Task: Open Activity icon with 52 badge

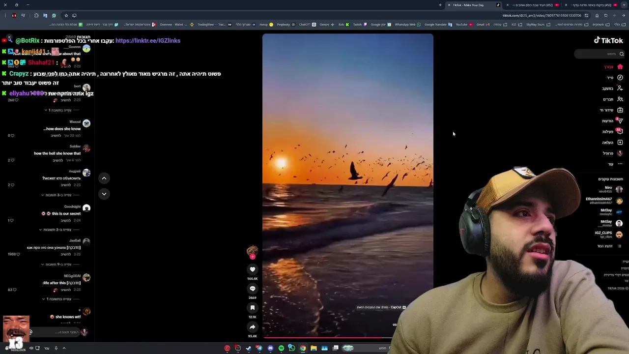Action: (620, 132)
